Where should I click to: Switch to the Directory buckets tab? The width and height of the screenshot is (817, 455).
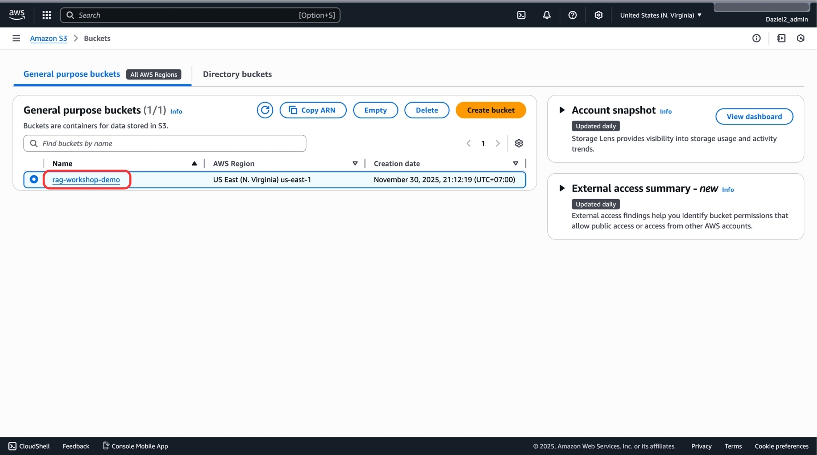pyautogui.click(x=237, y=74)
